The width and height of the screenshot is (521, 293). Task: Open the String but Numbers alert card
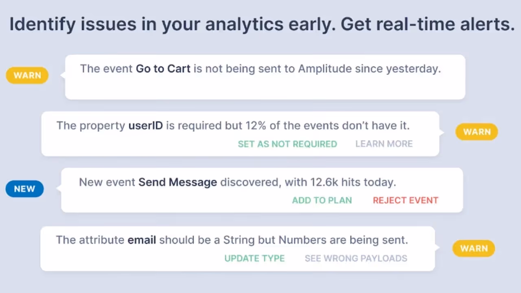(238, 249)
